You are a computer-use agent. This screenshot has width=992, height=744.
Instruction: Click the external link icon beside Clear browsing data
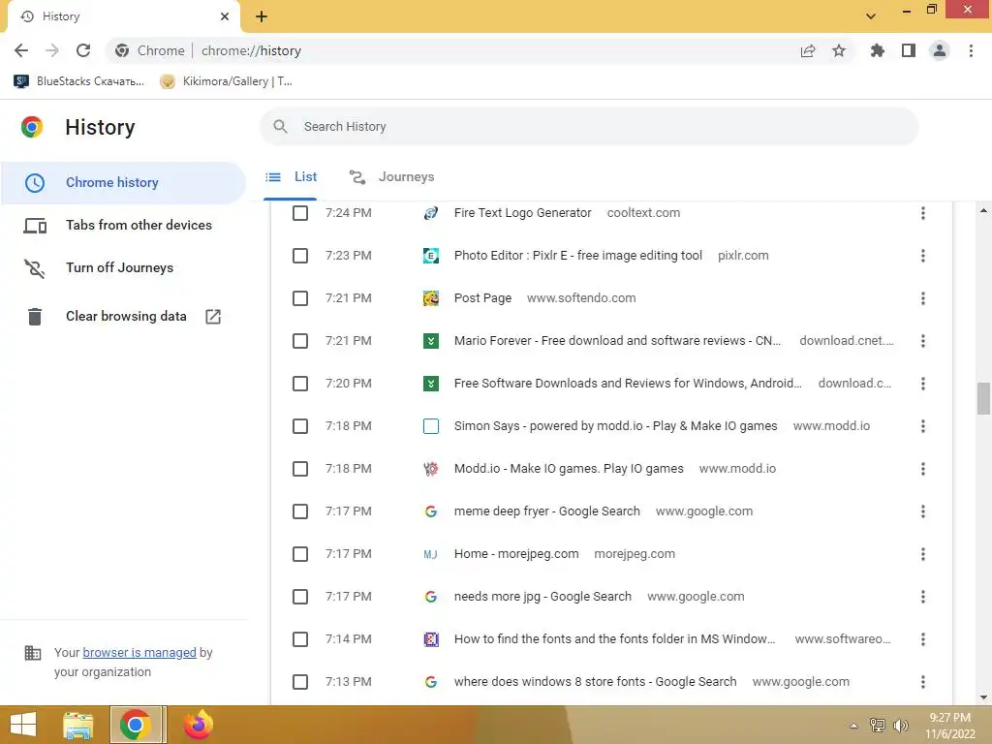(213, 317)
